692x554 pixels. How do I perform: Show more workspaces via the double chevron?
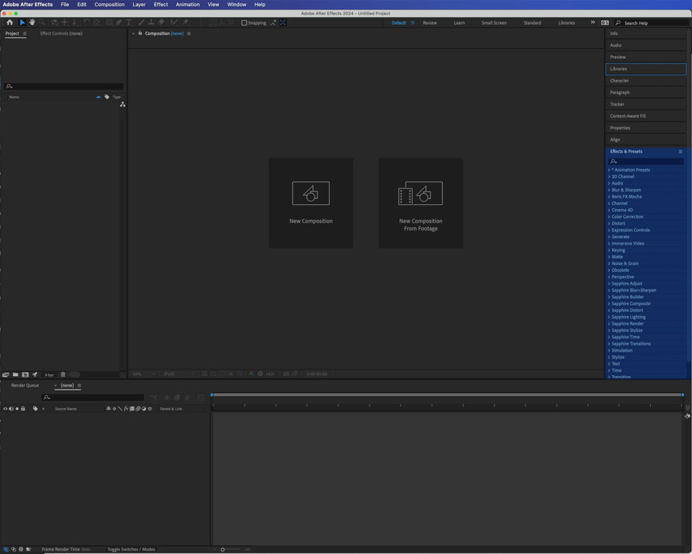pos(593,22)
